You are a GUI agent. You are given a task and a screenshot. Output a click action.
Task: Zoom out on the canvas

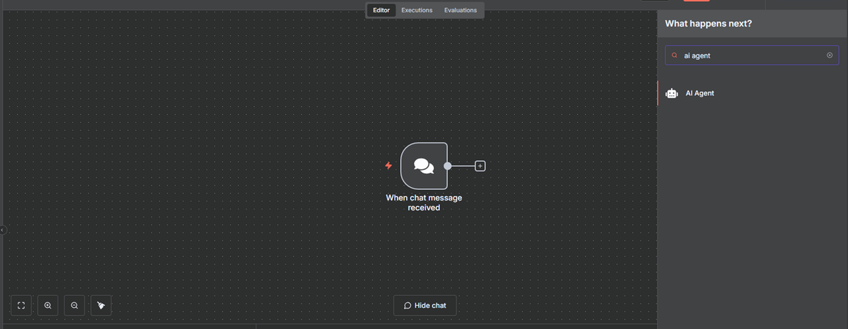click(74, 305)
